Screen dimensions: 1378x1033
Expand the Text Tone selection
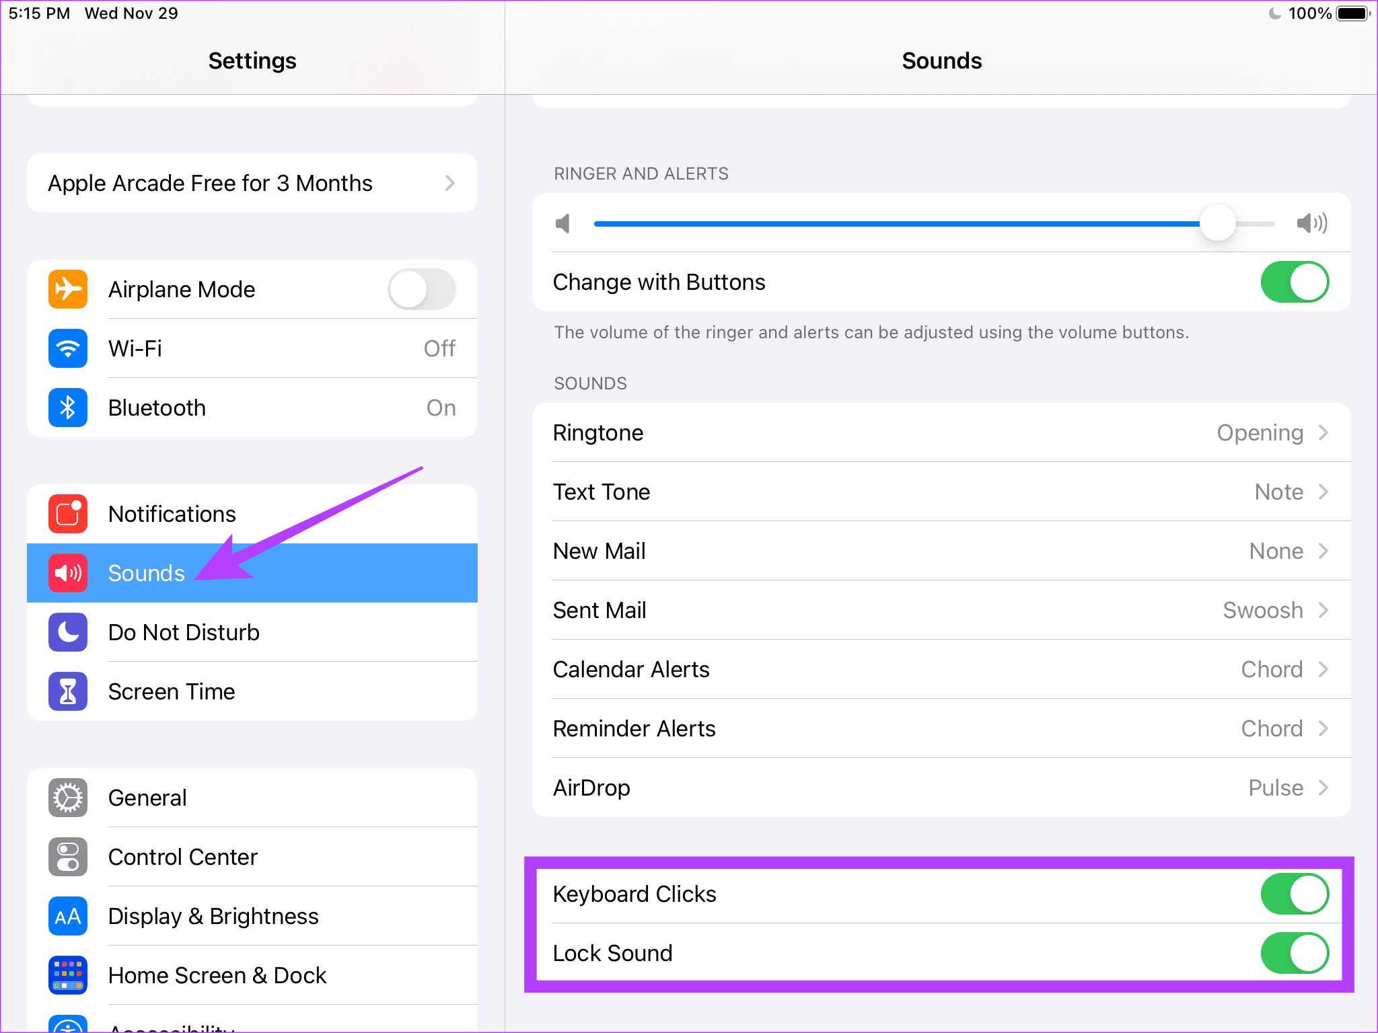click(x=942, y=492)
